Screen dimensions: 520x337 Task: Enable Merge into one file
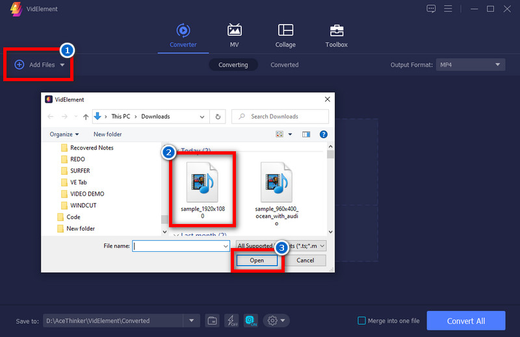[x=362, y=321]
